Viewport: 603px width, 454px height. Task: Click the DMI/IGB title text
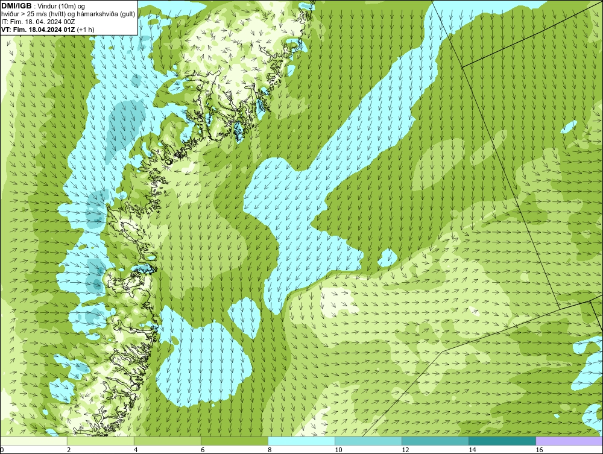click(16, 6)
